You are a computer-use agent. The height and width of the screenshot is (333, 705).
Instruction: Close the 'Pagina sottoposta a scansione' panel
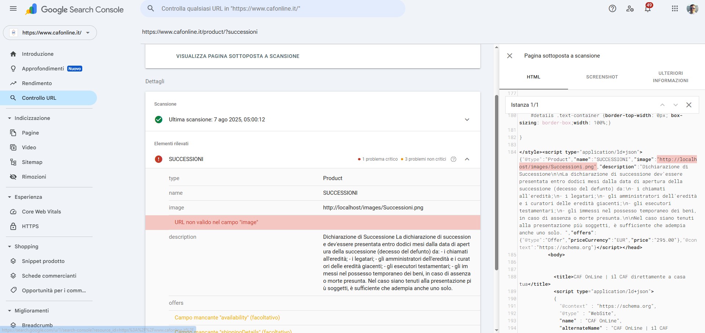(x=510, y=56)
